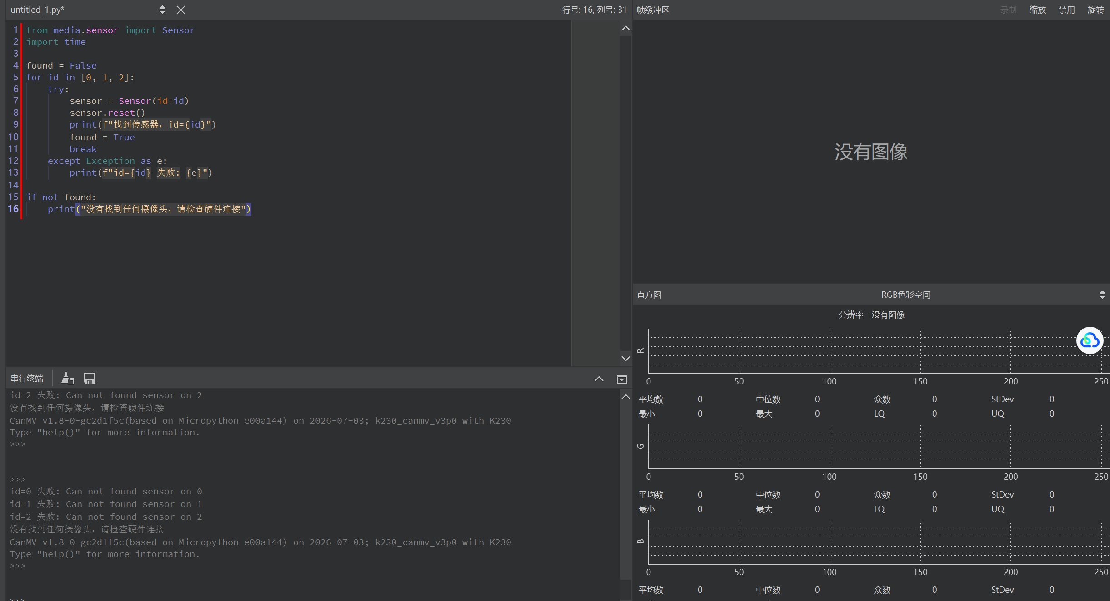This screenshot has width=1110, height=601.
Task: Click the G channel histogram graph
Action: coord(878,447)
